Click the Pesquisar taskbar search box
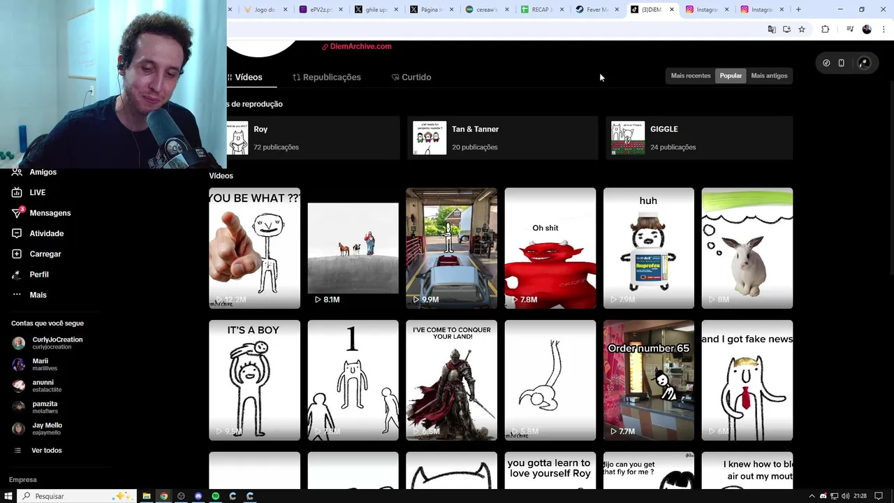 77,496
